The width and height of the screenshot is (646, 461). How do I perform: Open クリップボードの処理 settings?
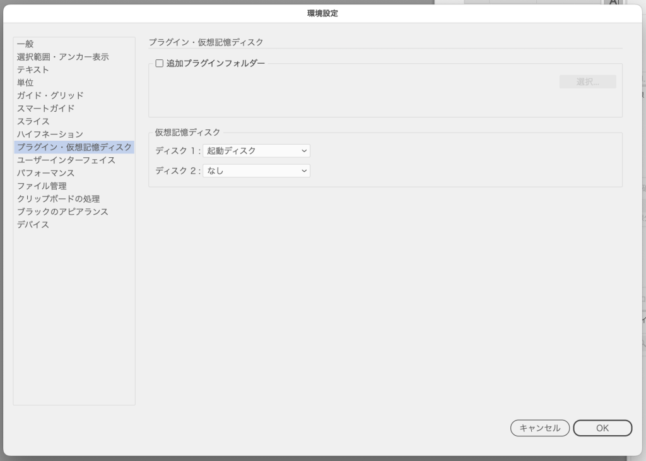click(58, 199)
